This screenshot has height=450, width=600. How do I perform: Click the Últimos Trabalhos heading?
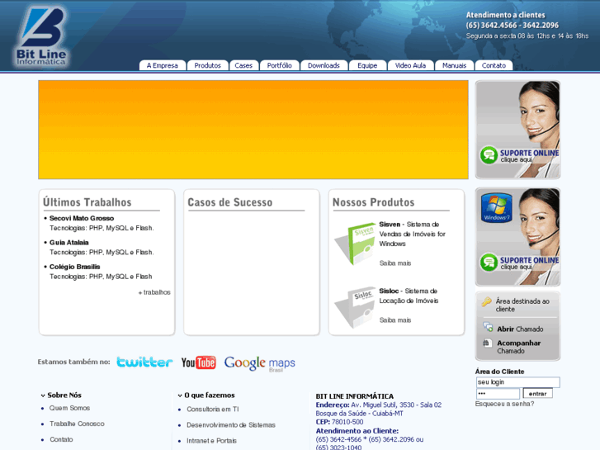(87, 202)
